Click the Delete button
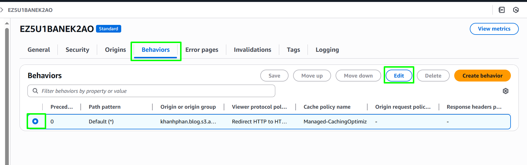527x165 pixels. (433, 76)
